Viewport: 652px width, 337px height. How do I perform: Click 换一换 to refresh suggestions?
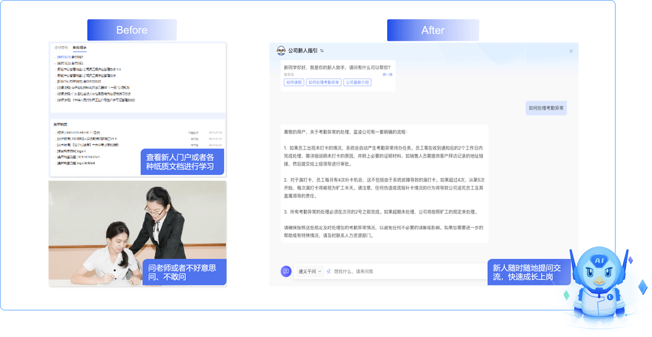pyautogui.click(x=387, y=75)
